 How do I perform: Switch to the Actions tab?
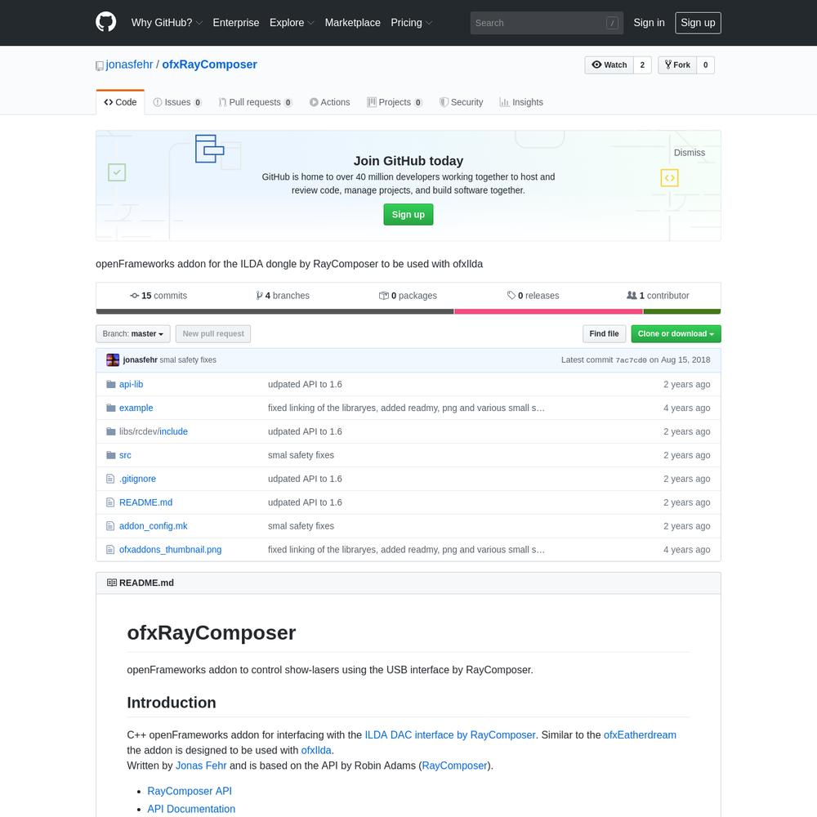[330, 102]
